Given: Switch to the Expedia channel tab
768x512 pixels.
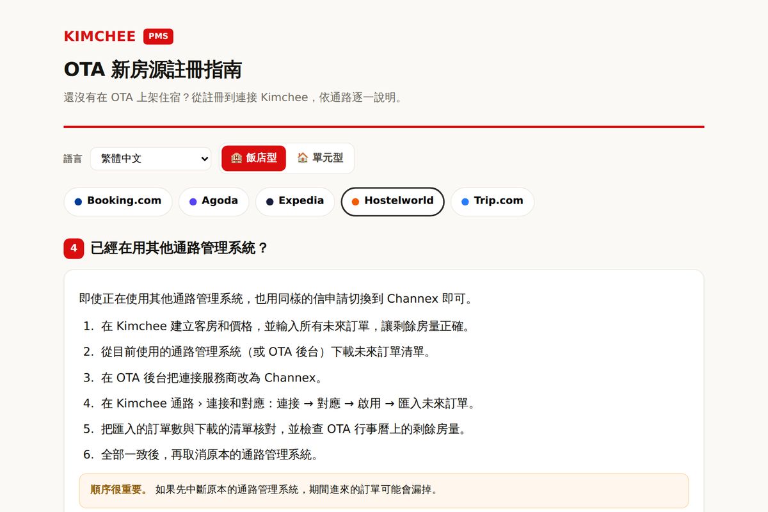Looking at the screenshot, I should pos(295,202).
